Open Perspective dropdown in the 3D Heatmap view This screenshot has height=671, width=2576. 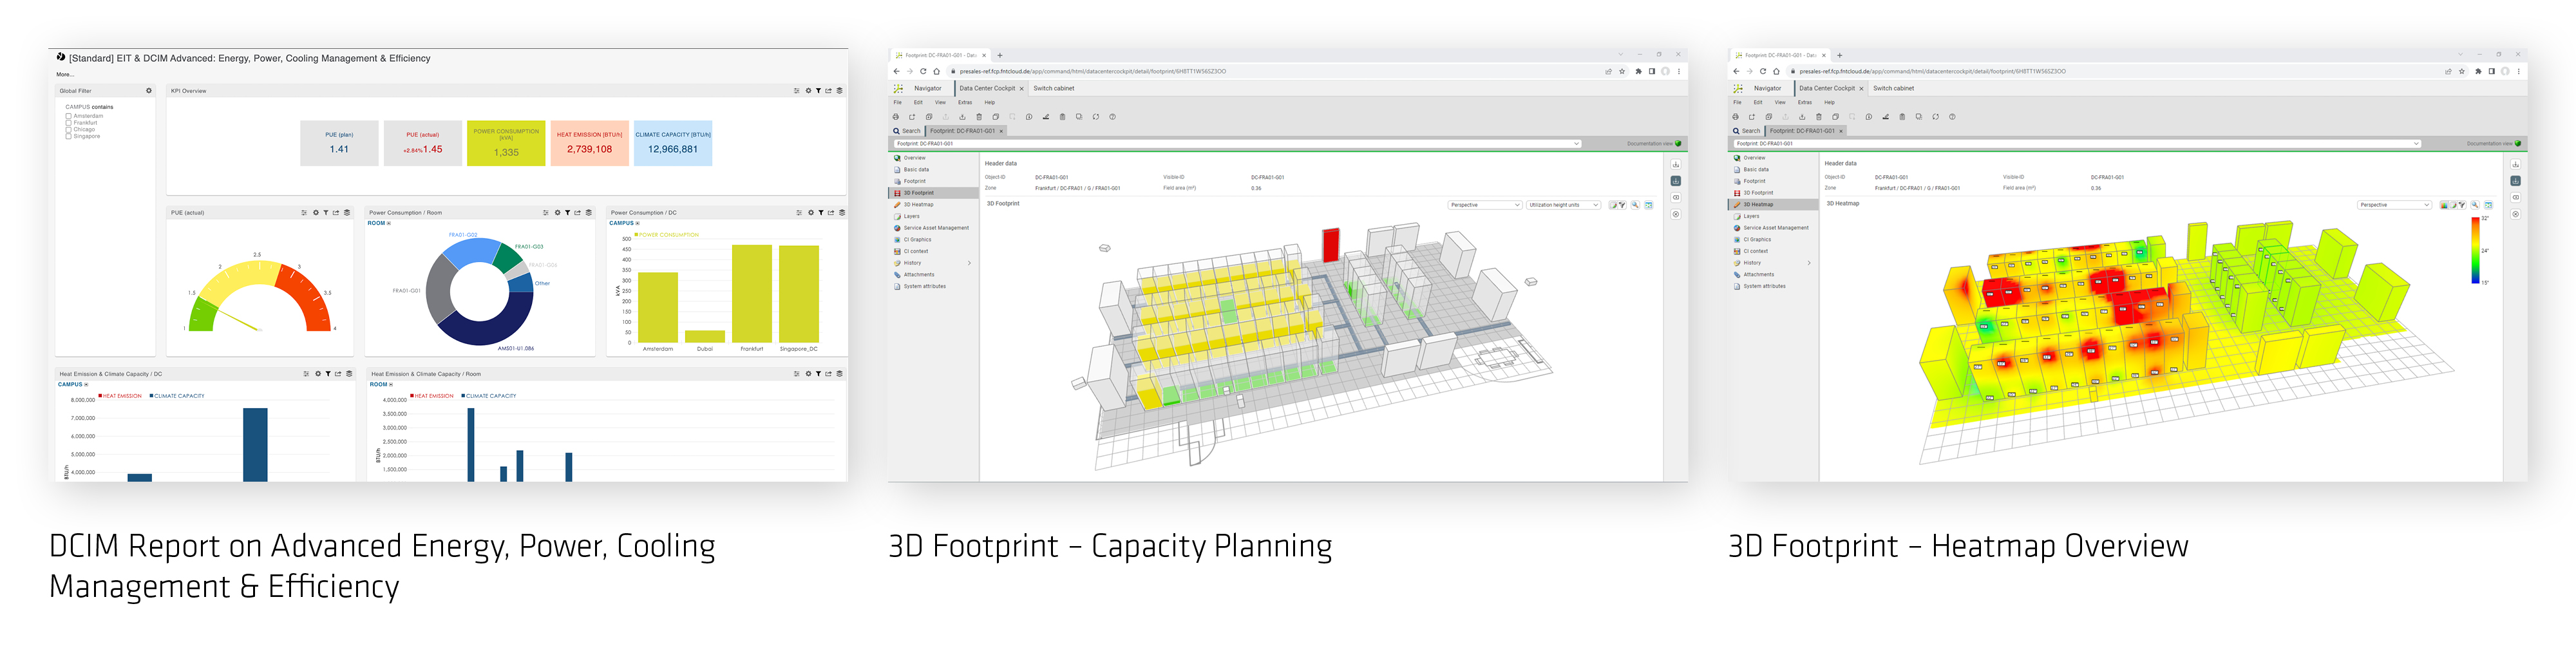(2394, 205)
